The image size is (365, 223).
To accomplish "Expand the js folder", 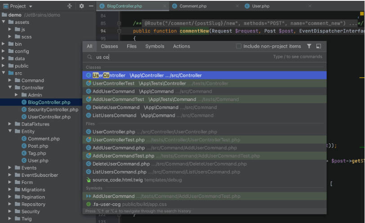I will pos(10,29).
